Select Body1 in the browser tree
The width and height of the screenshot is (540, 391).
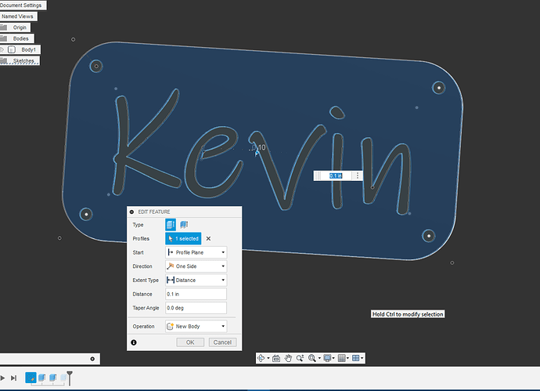[x=28, y=49]
